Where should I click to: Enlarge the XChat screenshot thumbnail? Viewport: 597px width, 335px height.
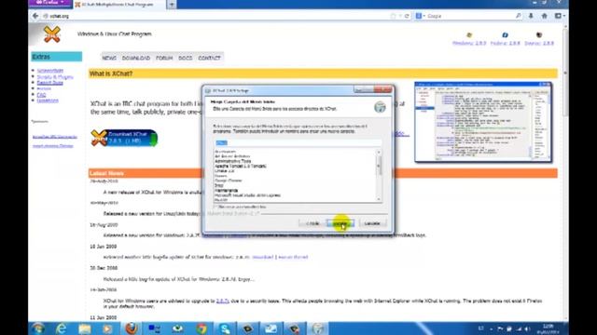coord(483,122)
